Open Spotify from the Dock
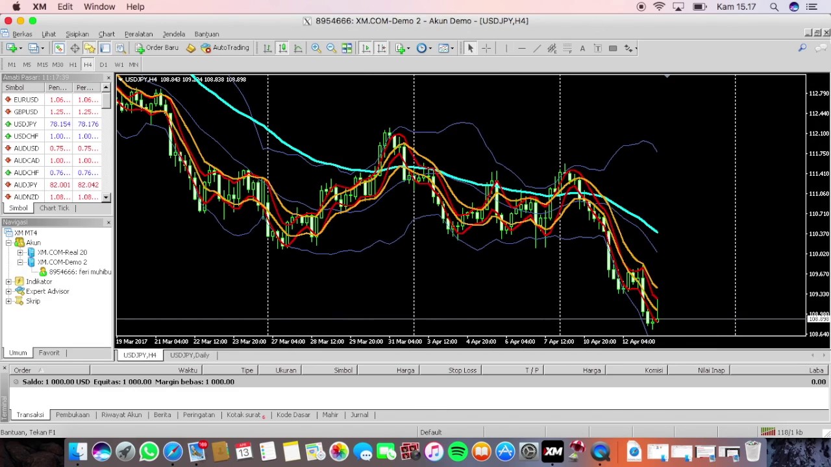Viewport: 831px width, 467px height. click(458, 451)
